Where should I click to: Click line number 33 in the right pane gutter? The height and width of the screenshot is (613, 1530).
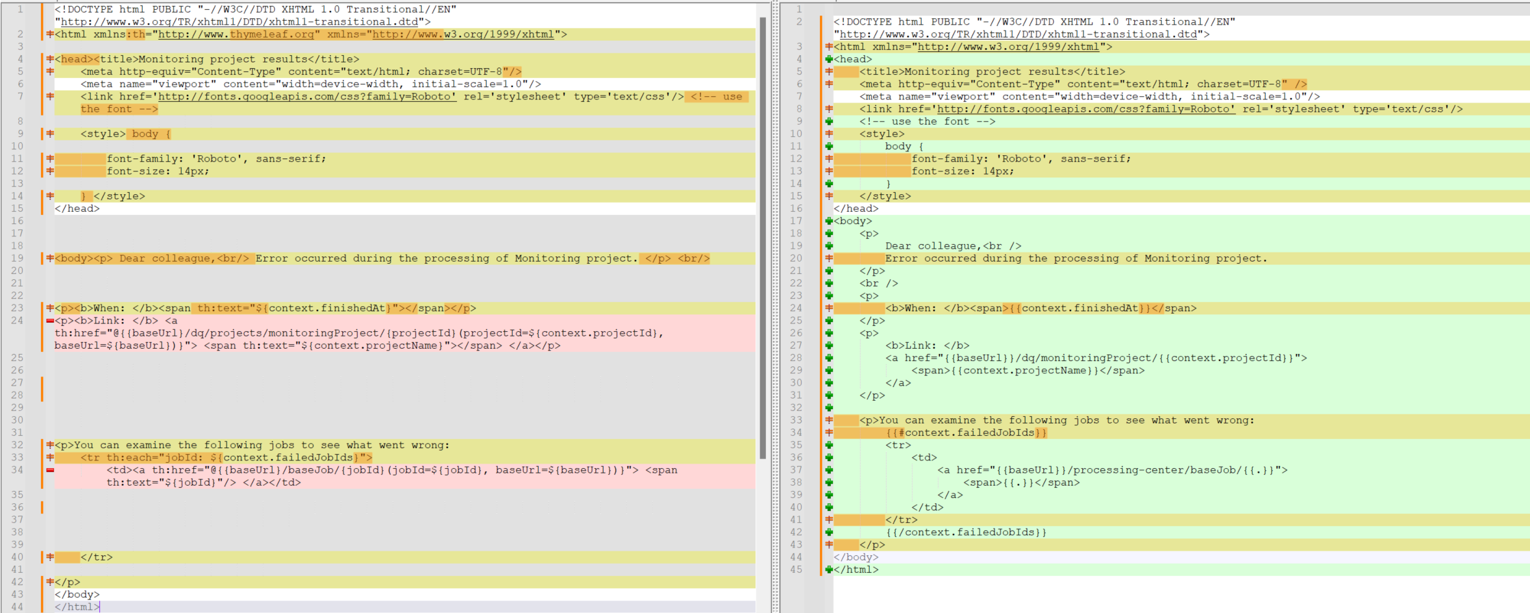click(796, 420)
